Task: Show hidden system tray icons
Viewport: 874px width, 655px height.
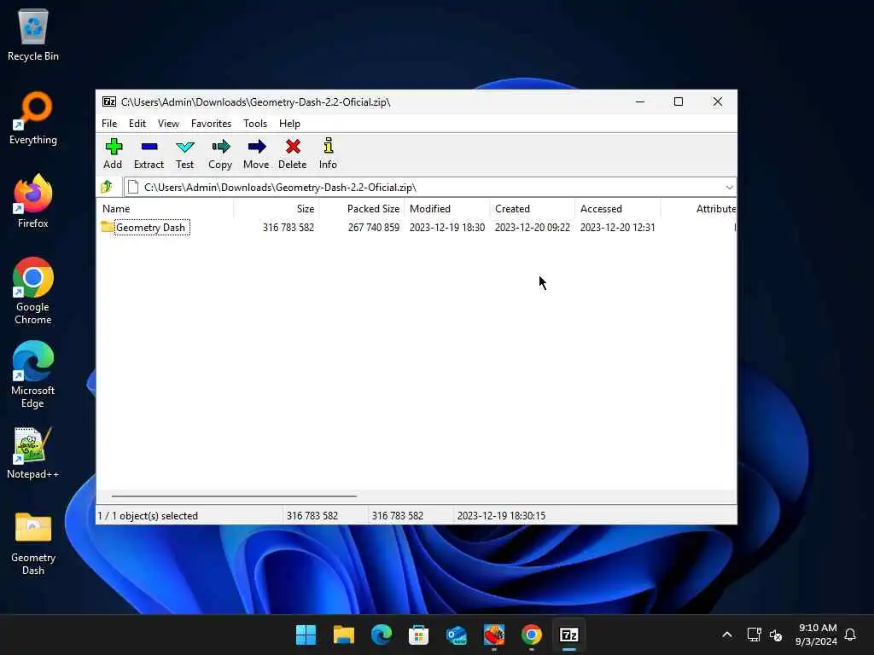Action: coord(727,635)
